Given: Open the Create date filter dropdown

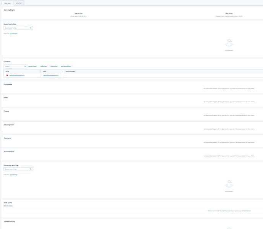Looking at the screenshot, I should pos(44,66).
